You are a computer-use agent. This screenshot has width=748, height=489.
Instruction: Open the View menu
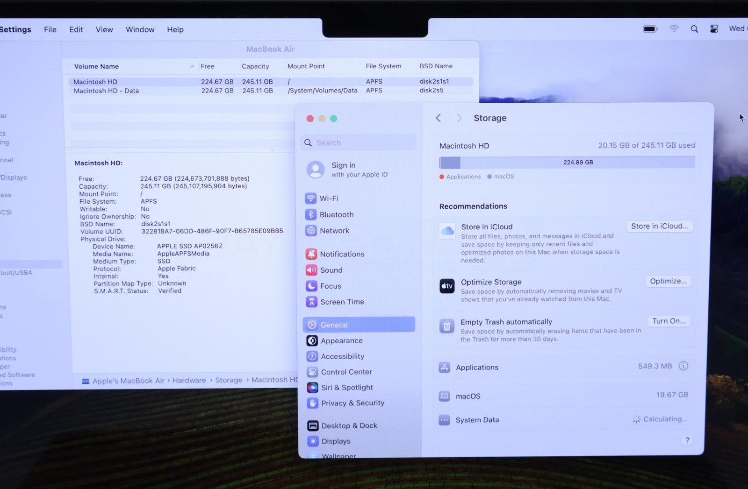[x=104, y=29]
